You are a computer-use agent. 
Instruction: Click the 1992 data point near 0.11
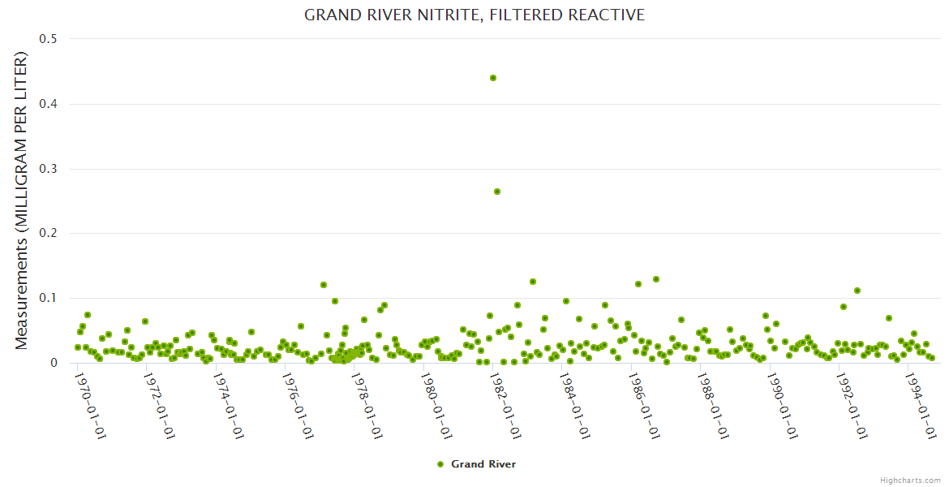[x=857, y=291]
